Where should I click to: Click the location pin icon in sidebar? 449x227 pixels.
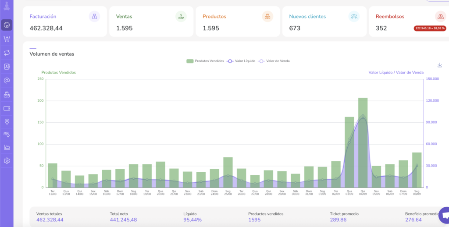pyautogui.click(x=7, y=121)
